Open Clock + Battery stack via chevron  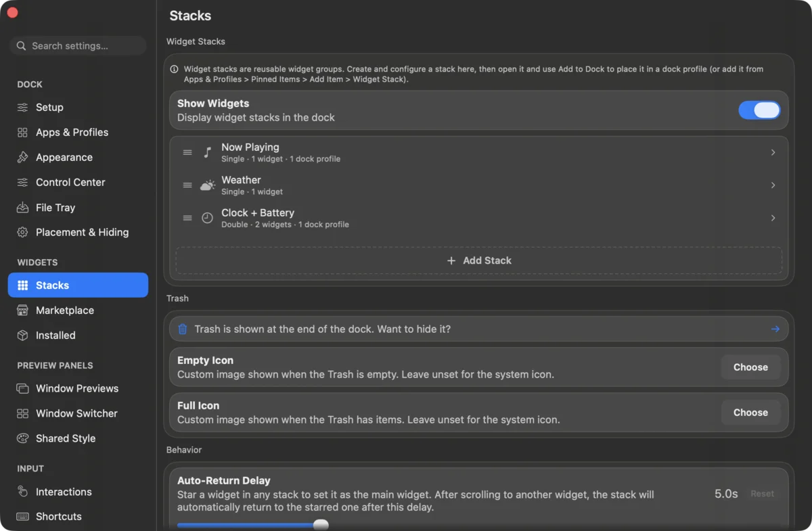(773, 218)
